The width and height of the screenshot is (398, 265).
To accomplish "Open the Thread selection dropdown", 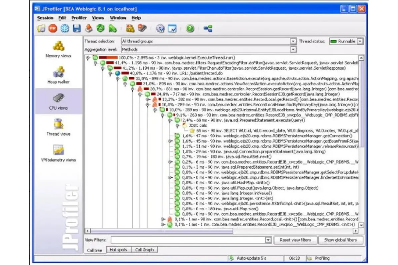I will coord(293,41).
